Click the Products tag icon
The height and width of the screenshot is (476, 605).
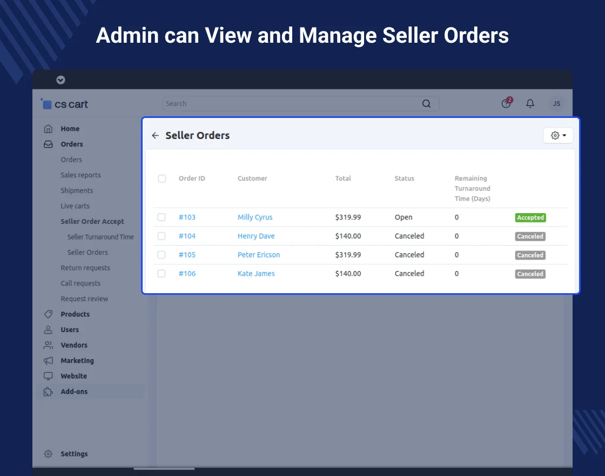pos(49,314)
